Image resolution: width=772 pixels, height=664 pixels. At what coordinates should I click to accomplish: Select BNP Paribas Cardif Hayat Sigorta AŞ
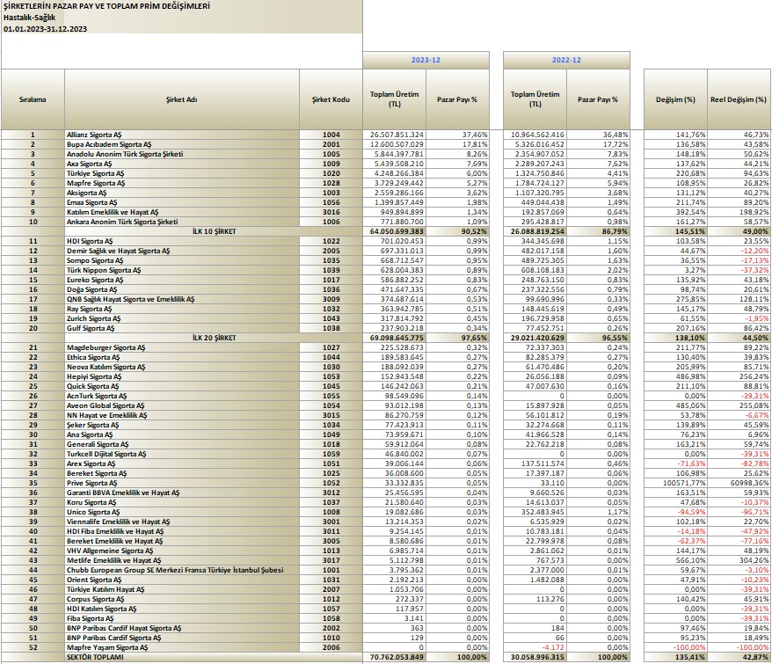(182, 628)
